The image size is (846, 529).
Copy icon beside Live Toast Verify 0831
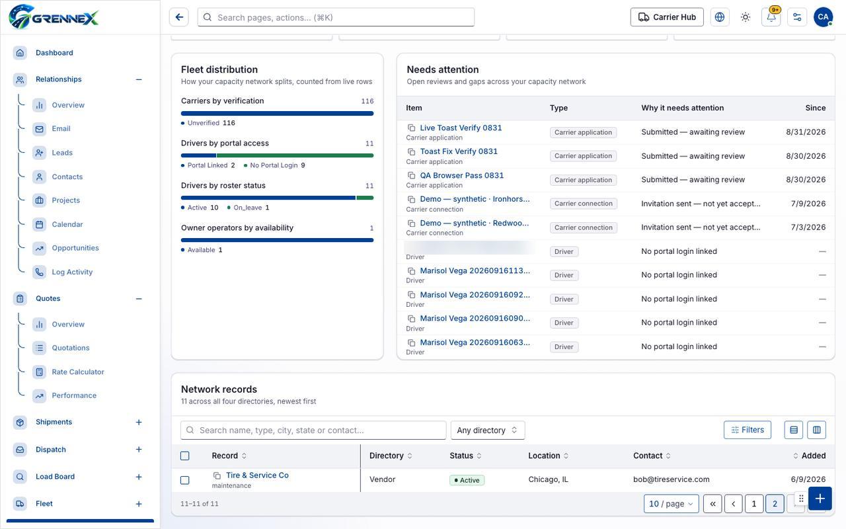[x=411, y=128]
